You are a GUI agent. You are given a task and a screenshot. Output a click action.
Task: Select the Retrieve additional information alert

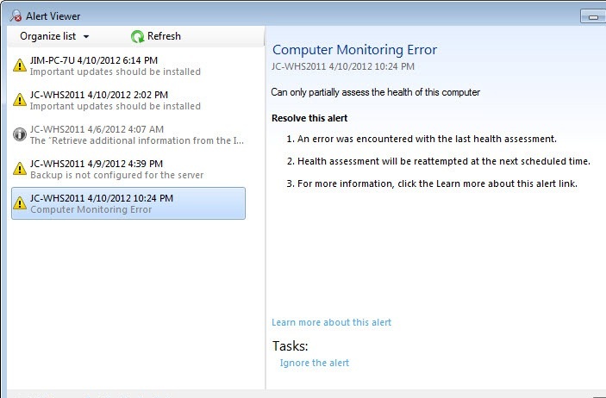coord(129,134)
